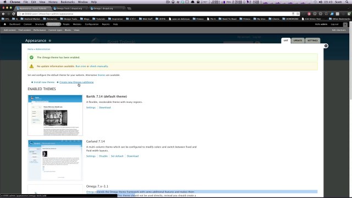
Task: Click the Administration breadcrumb link
Action: click(x=43, y=49)
